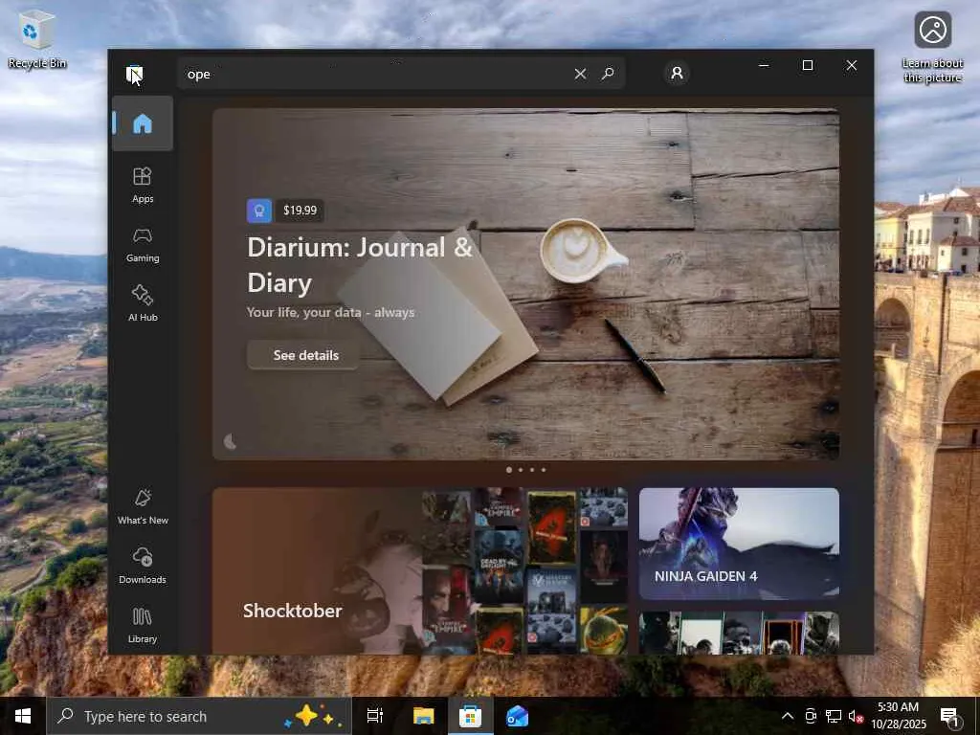Click the game collage thumbnail below NINJA GAIDEN
Image resolution: width=980 pixels, height=735 pixels.
point(739,633)
